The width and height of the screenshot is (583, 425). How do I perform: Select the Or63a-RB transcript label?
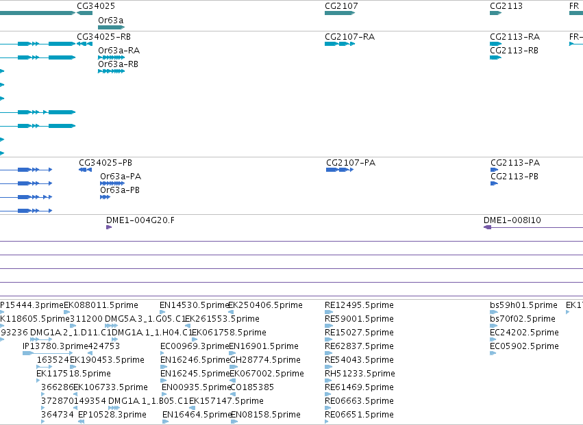(x=119, y=64)
